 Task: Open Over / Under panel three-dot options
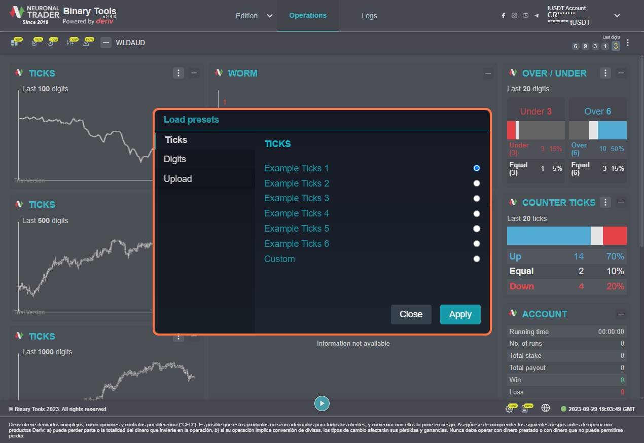tap(605, 73)
